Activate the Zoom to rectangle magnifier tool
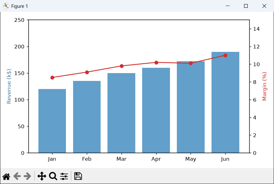The width and height of the screenshot is (274, 184). pos(53,176)
